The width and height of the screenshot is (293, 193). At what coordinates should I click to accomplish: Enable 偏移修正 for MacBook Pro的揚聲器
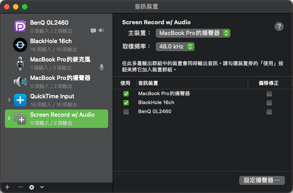click(x=269, y=94)
